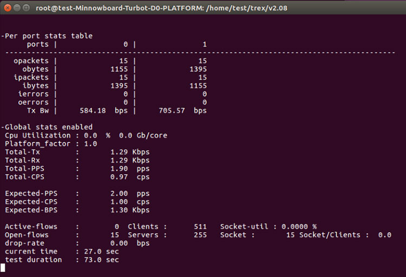Click the 'Expected-CPS' label

(31, 202)
